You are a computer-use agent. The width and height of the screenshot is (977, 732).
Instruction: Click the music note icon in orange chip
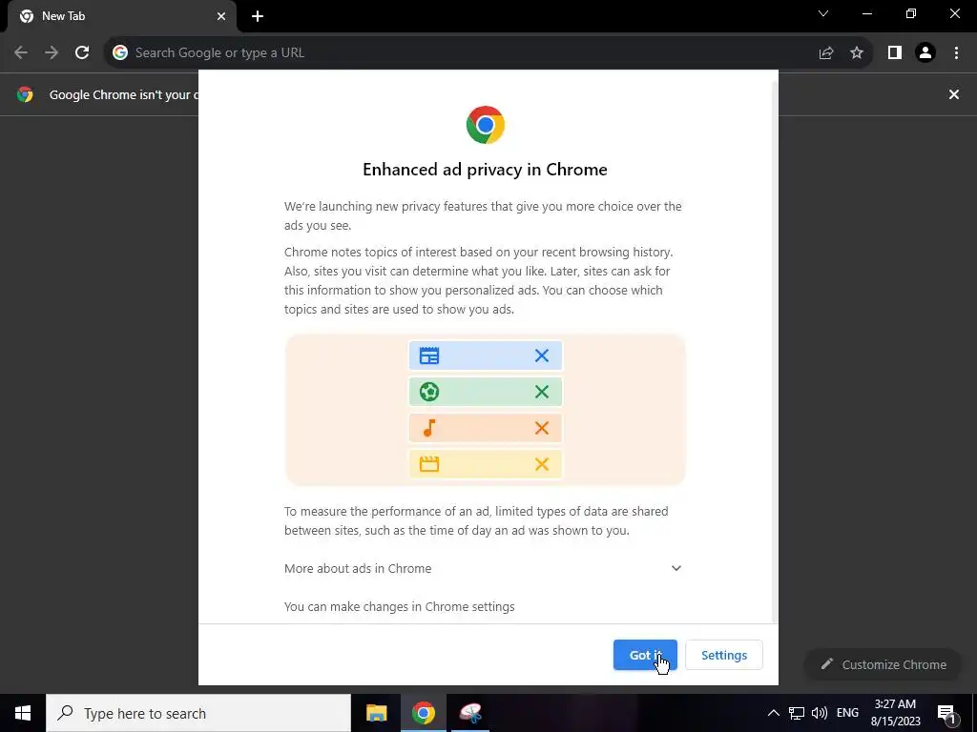[x=429, y=428]
